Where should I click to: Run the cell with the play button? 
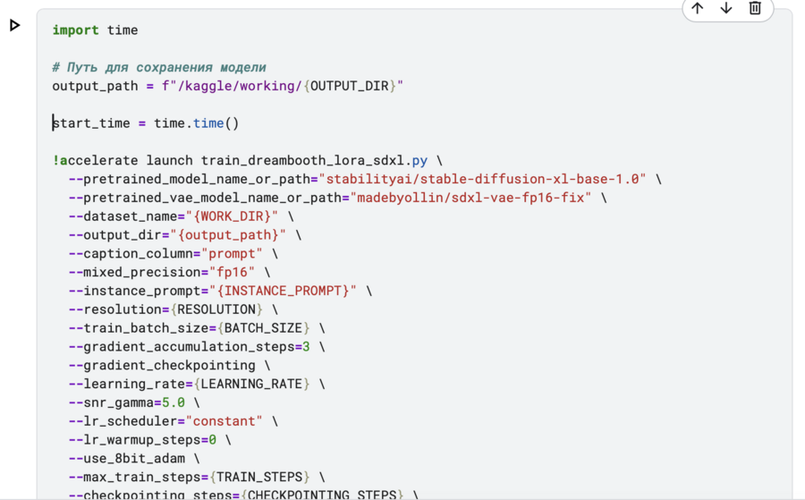coord(14,25)
